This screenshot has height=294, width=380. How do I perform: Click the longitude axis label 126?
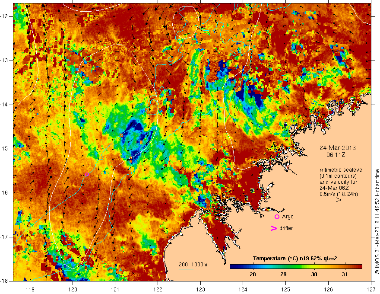[328, 289]
